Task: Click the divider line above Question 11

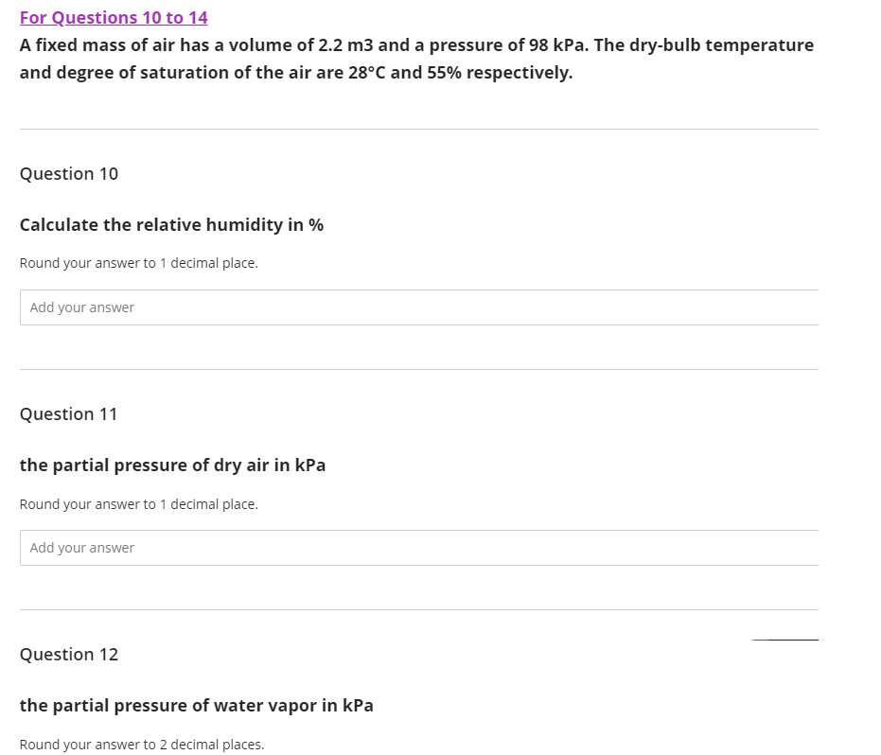Action: pos(419,370)
